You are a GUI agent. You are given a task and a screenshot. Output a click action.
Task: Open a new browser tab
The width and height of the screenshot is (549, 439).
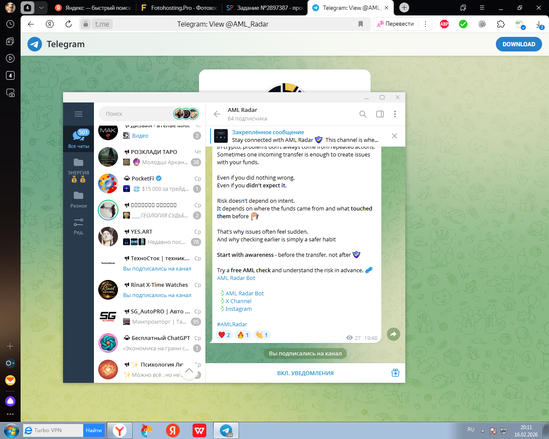pyautogui.click(x=404, y=8)
